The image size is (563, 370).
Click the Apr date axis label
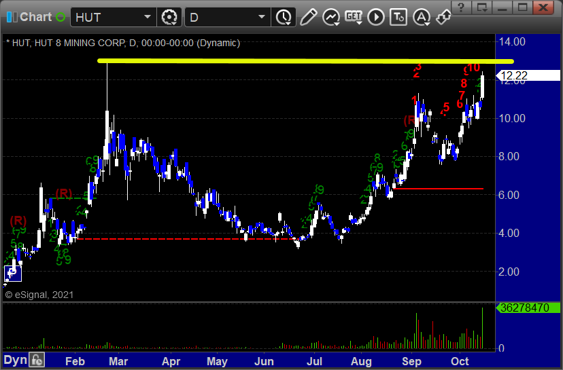click(x=171, y=361)
